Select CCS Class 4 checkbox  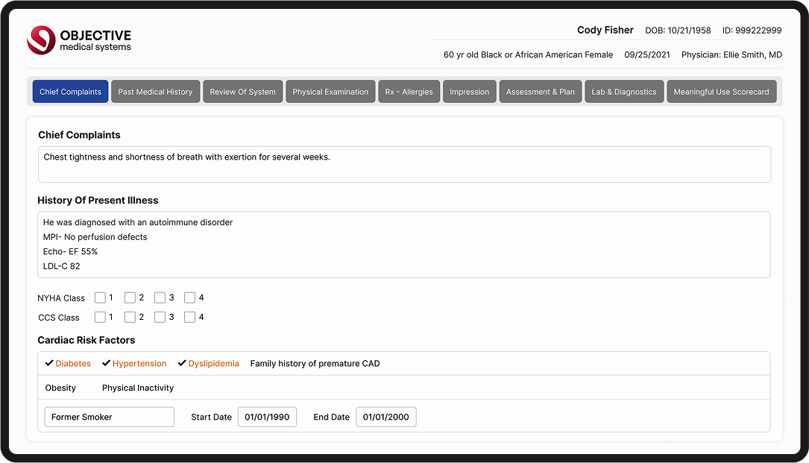coord(190,317)
